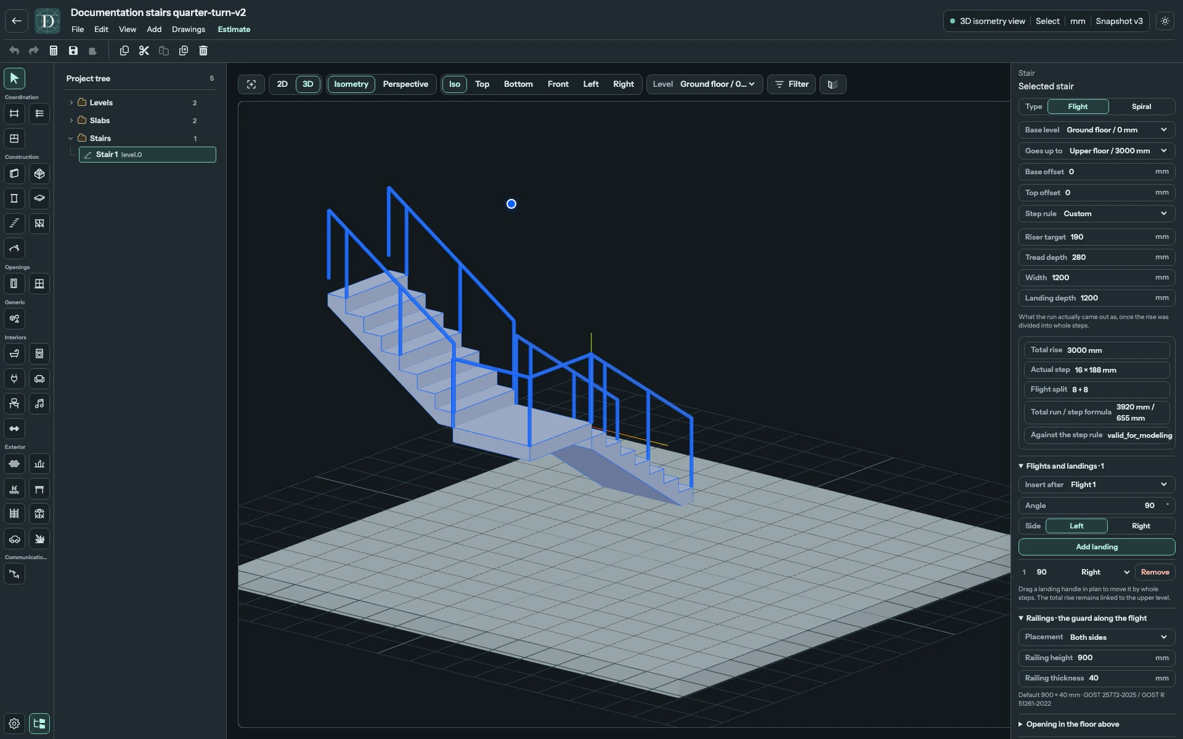Viewport: 1183px width, 739px height.
Task: Choose the pipe routing Communications tool
Action: 14,574
